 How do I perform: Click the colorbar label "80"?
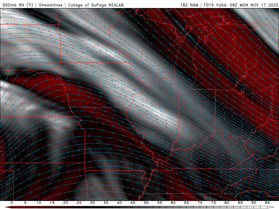(227, 203)
